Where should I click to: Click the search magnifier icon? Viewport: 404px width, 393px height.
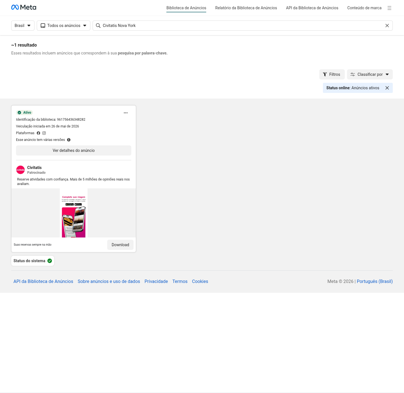(98, 26)
